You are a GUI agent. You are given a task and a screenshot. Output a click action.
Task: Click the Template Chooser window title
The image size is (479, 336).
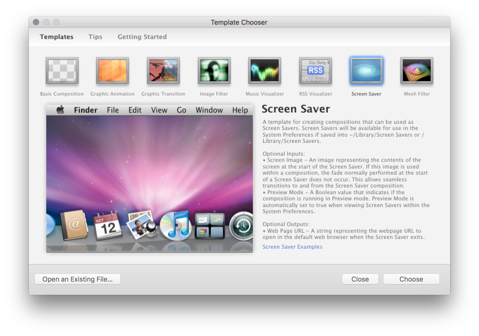click(x=239, y=22)
